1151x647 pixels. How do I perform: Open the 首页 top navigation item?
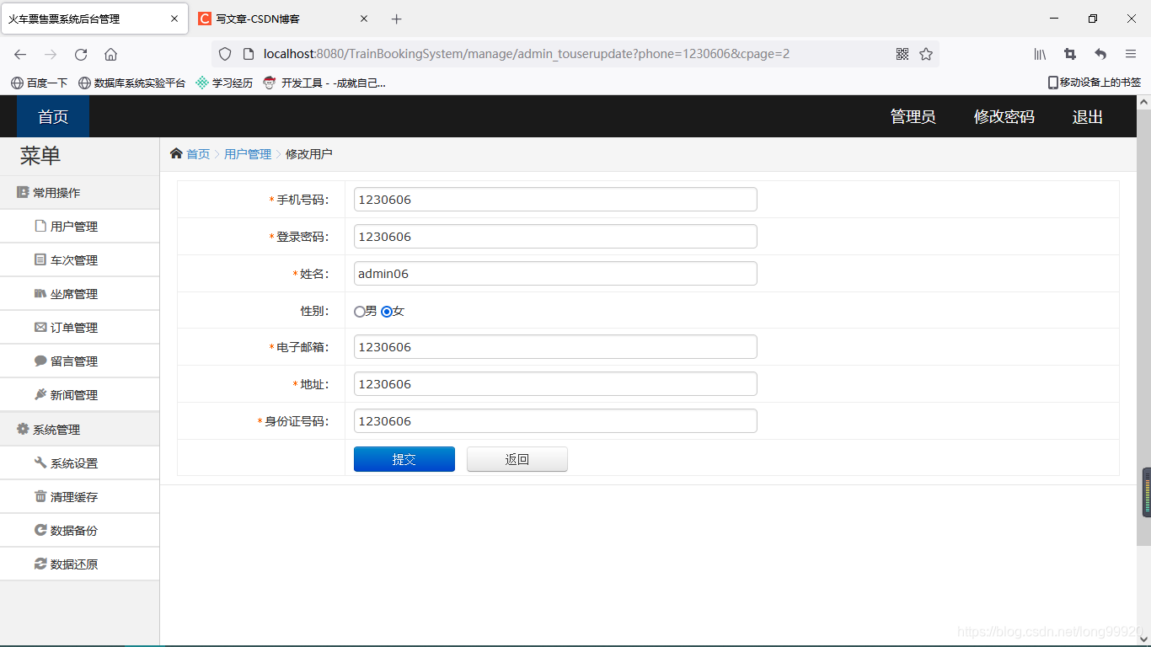tap(53, 116)
